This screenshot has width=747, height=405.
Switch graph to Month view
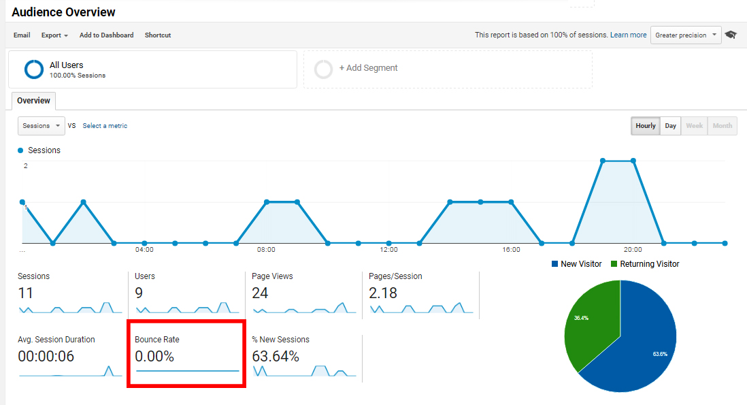point(723,126)
